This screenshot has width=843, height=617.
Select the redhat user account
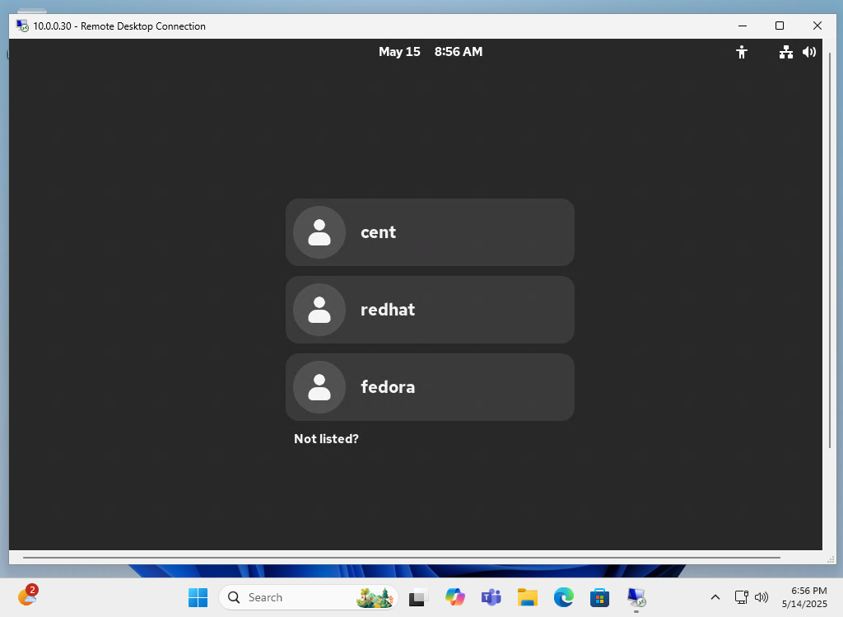(x=430, y=310)
